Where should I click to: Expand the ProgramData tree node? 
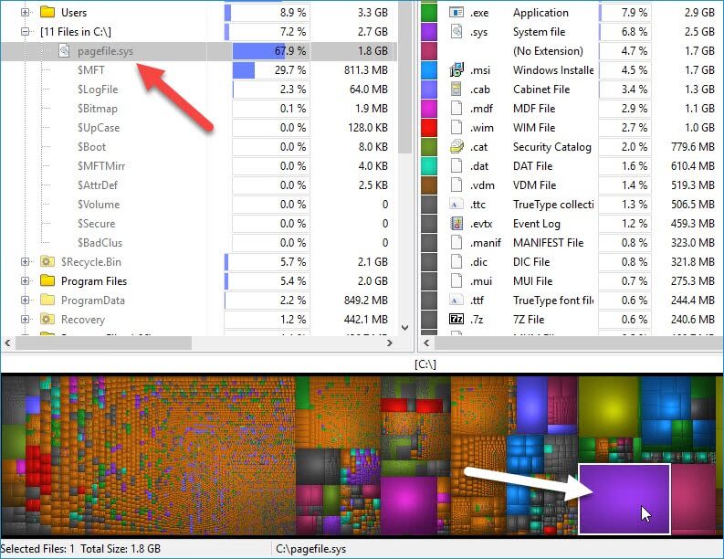click(25, 301)
